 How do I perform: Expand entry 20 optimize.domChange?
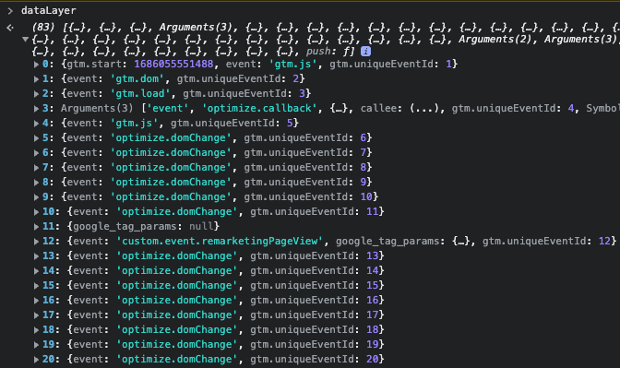[x=36, y=360]
